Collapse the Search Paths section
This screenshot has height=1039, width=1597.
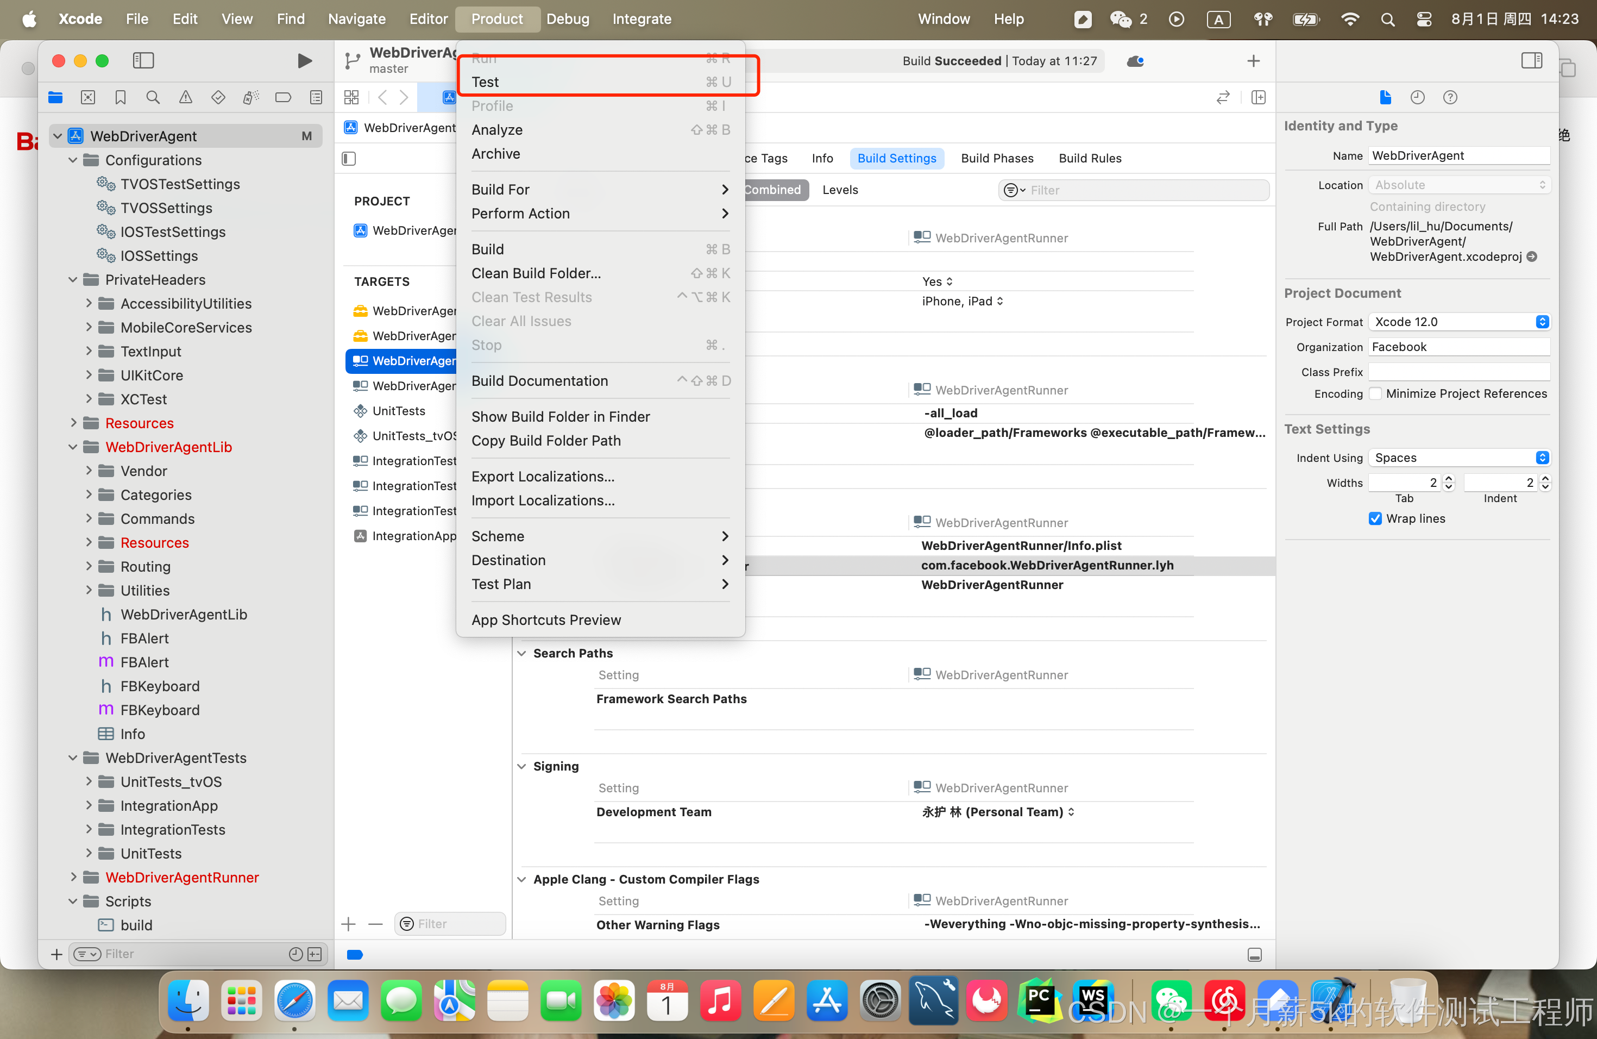(x=522, y=654)
